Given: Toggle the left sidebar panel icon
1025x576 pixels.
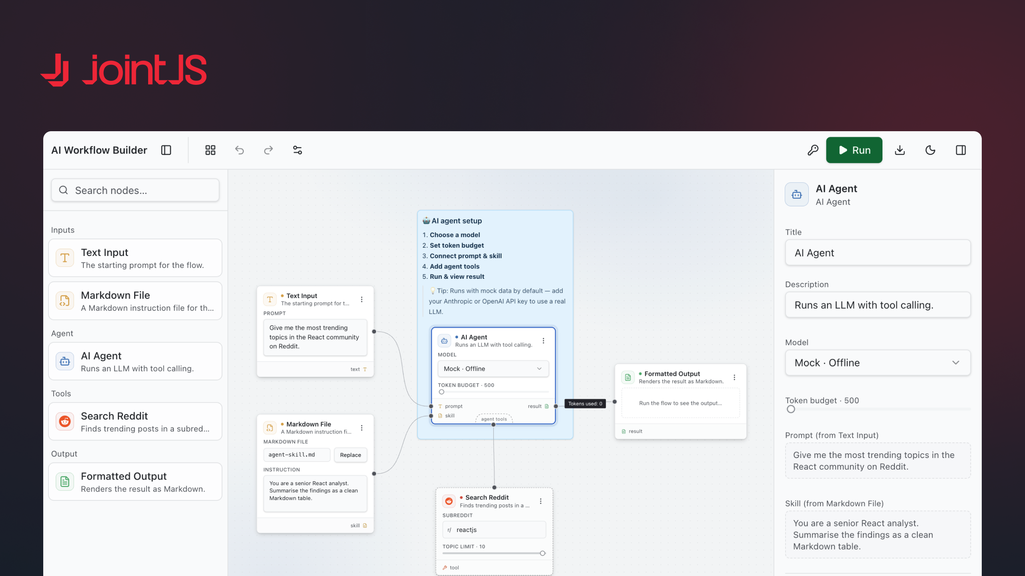Looking at the screenshot, I should click(166, 150).
